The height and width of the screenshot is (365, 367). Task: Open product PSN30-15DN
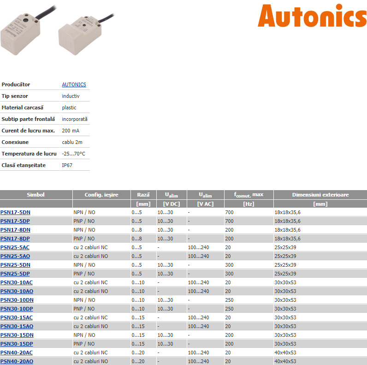point(17,335)
